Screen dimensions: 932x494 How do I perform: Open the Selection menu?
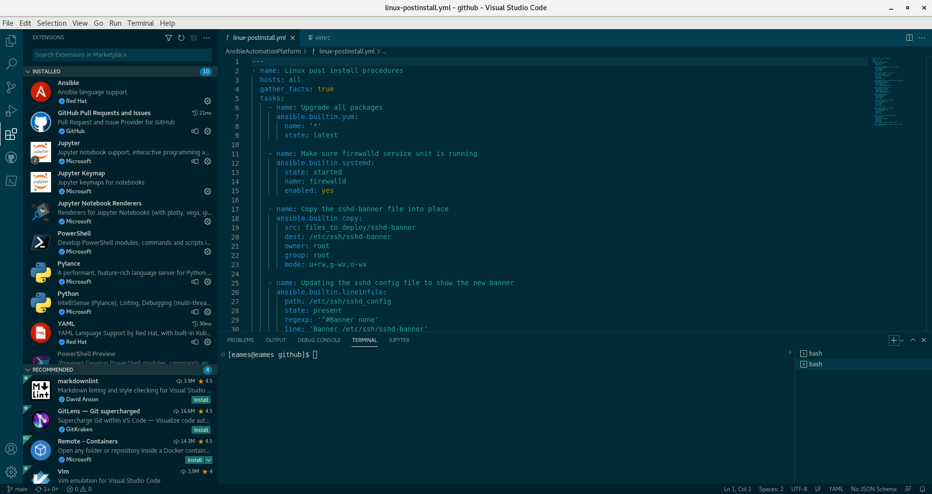[x=52, y=23]
